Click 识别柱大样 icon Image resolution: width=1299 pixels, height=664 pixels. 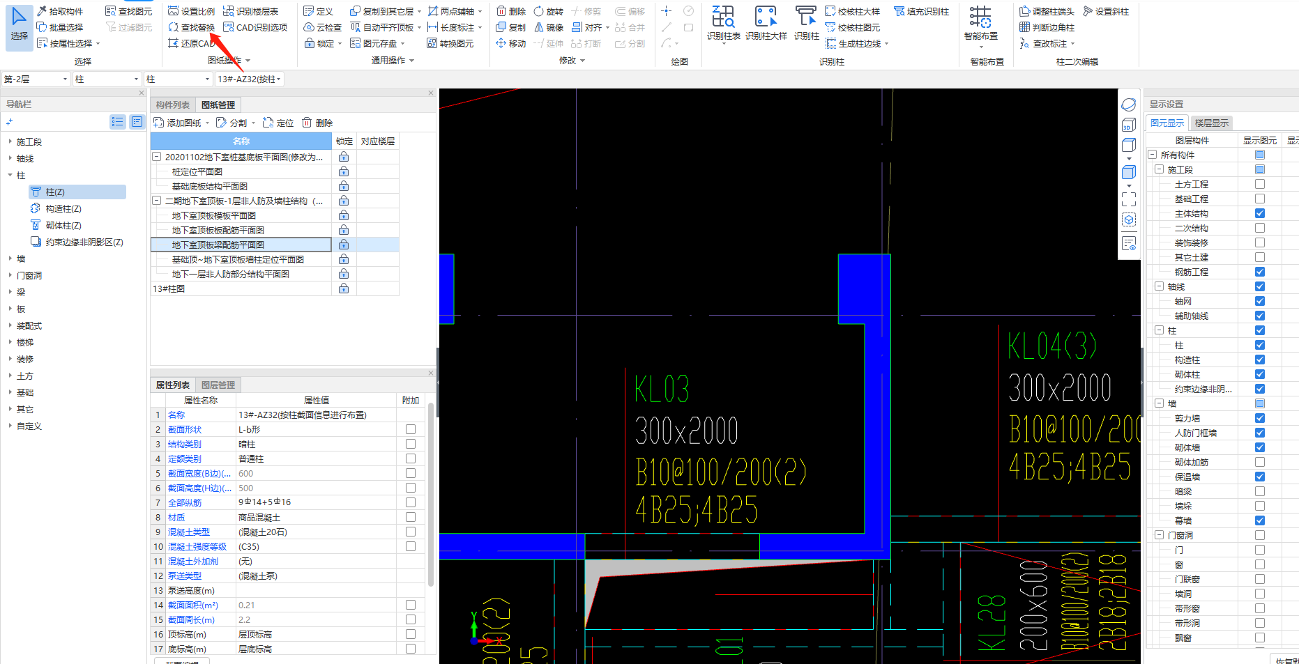(x=766, y=24)
